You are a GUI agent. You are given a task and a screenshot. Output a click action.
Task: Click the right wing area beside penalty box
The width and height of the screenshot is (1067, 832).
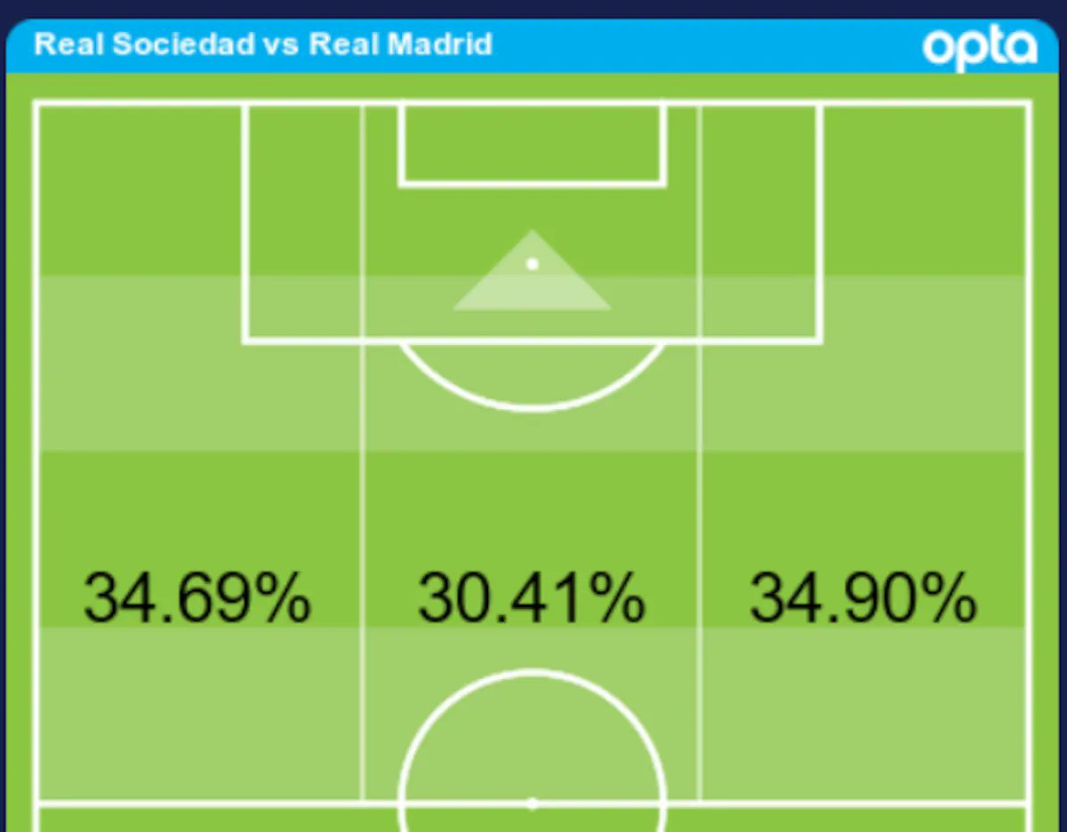click(925, 222)
